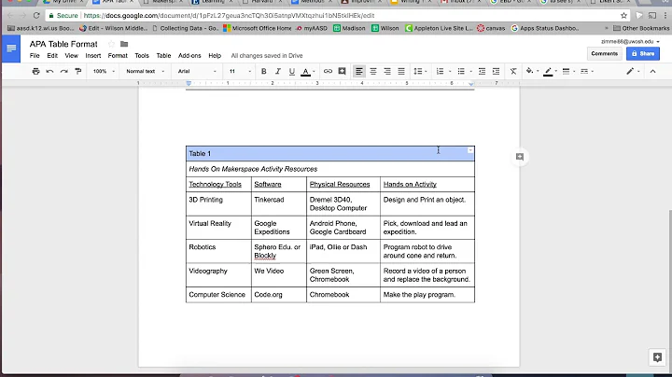
Task: Open the Microsoft Office Home bookmark
Action: click(258, 28)
